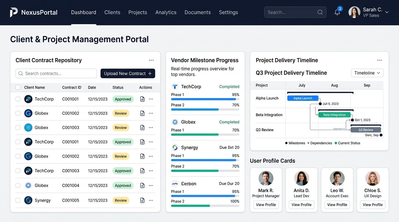The width and height of the screenshot is (399, 222).
Task: Click Synergy's Phase 1 progress bar
Action: click(x=205, y=160)
